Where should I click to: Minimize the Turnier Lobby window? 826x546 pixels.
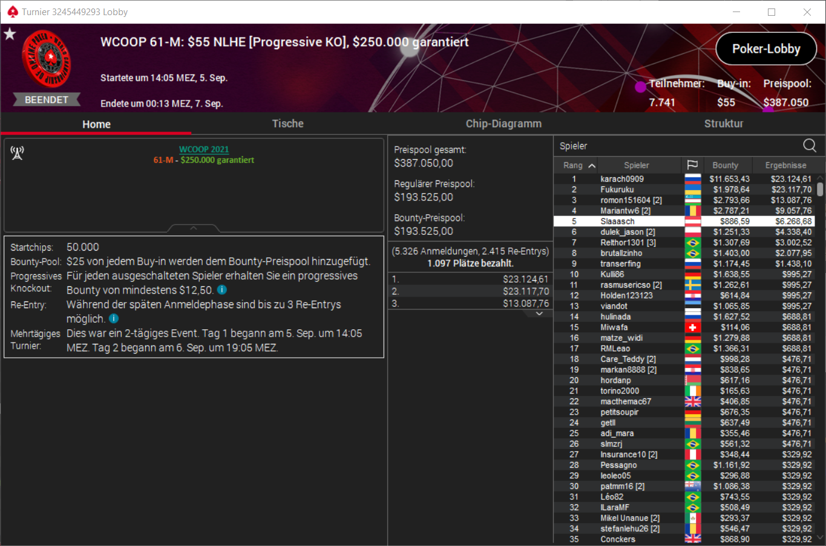pos(736,12)
